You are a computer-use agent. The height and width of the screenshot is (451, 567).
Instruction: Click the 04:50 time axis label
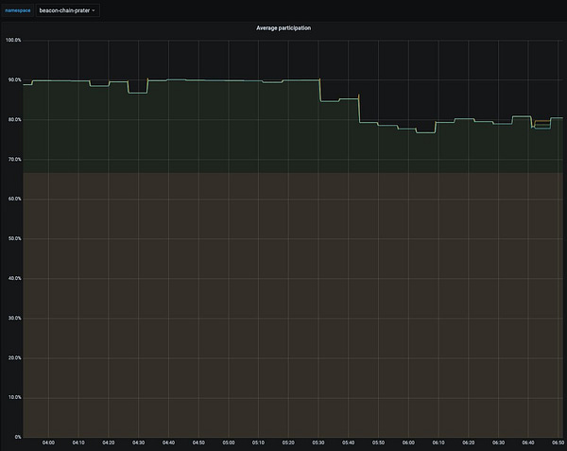pos(198,442)
